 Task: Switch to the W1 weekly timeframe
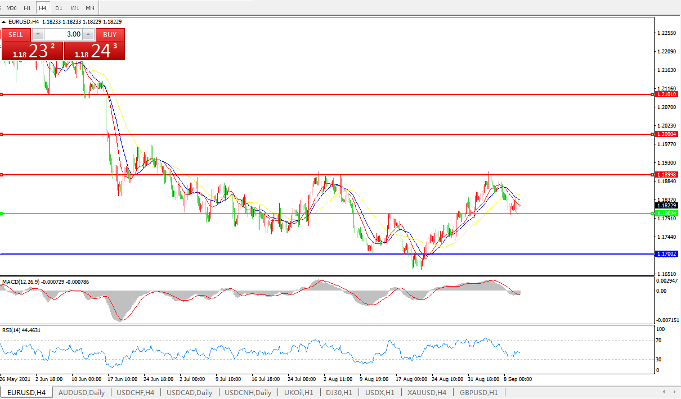click(74, 8)
